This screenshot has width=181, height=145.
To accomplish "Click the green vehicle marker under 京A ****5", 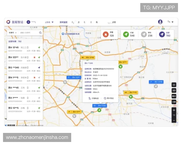I will click(x=131, y=97).
